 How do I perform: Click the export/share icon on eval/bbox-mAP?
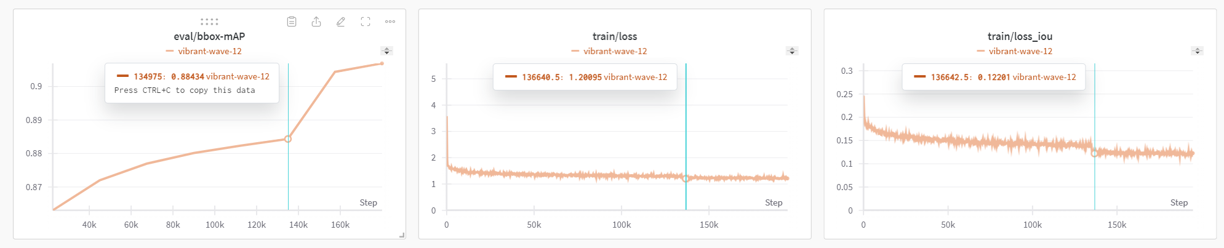316,22
